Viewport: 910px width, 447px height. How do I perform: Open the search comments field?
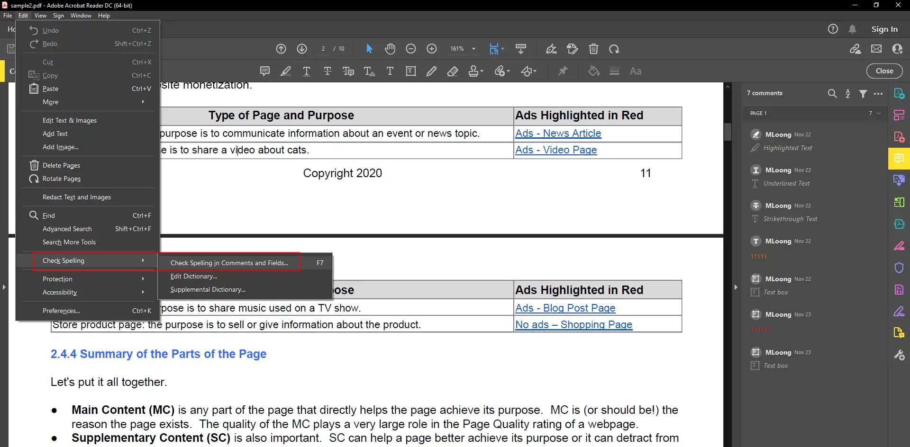point(833,93)
